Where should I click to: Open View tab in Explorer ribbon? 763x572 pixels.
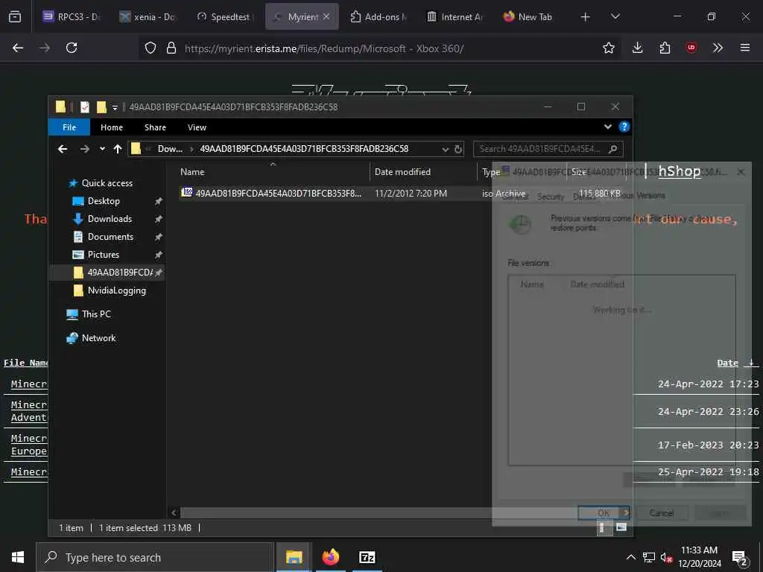point(197,127)
